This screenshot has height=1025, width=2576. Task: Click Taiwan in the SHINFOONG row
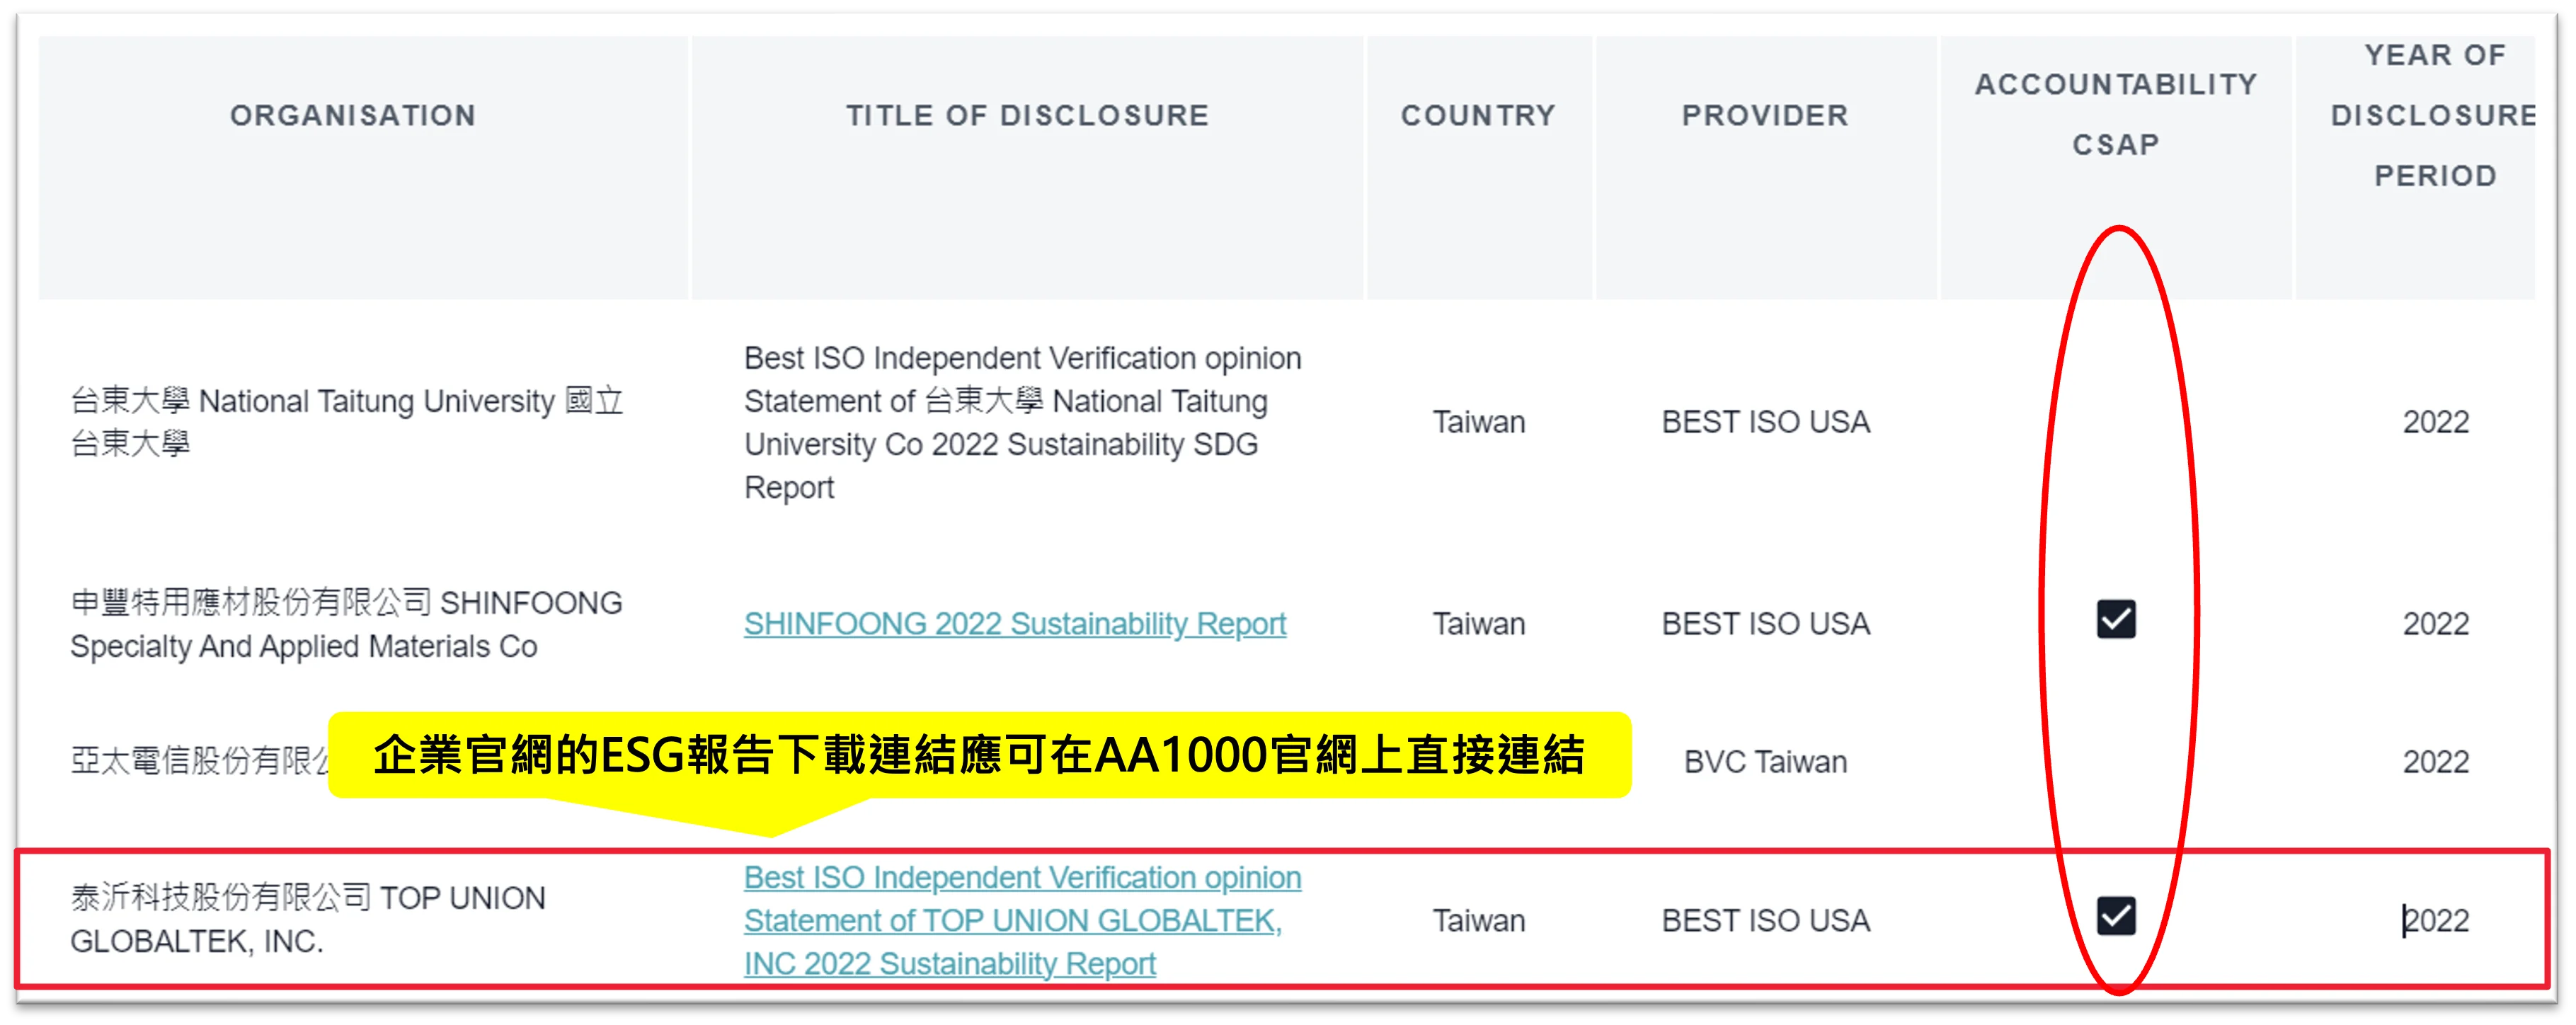[1478, 624]
